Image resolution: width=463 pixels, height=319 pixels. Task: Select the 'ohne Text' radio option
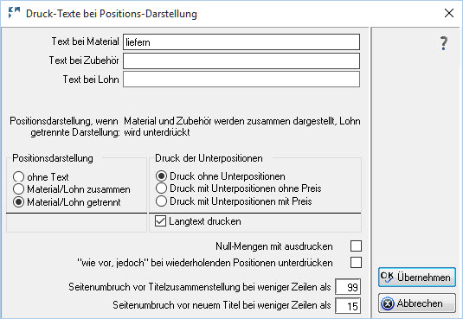pyautogui.click(x=18, y=177)
